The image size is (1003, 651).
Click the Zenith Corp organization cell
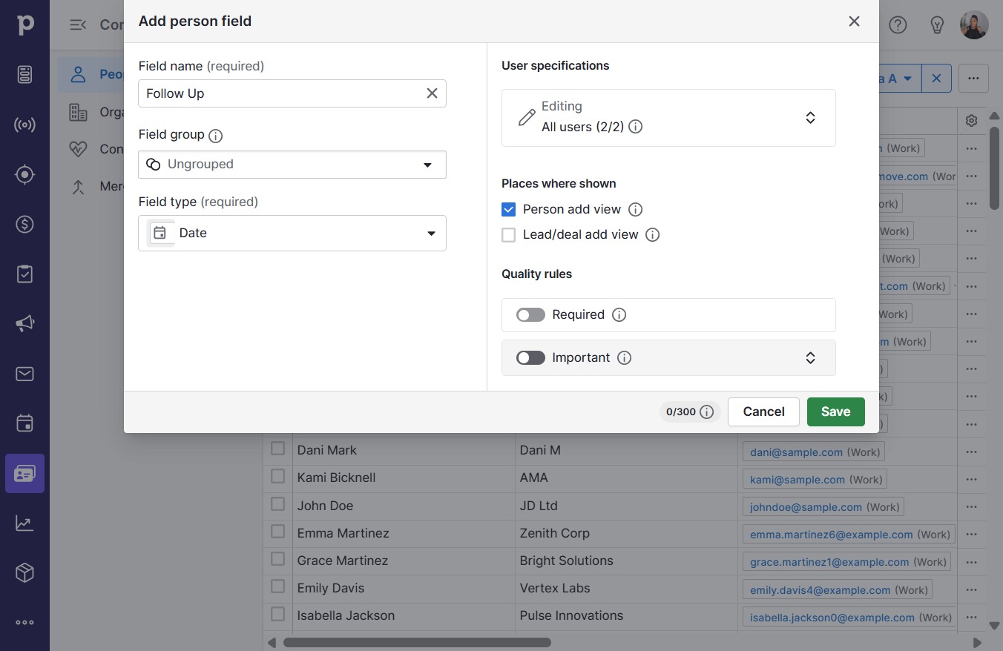626,533
